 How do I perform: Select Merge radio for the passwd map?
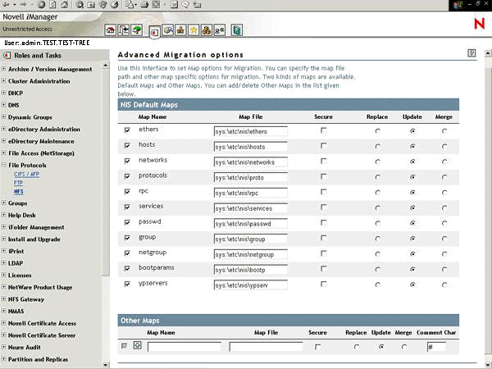coord(444,222)
